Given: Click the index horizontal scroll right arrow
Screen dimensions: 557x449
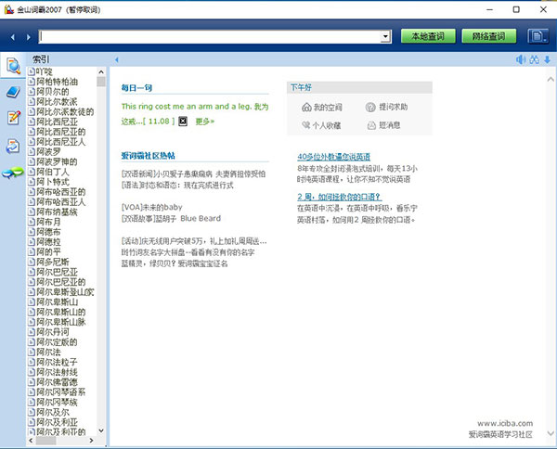Looking at the screenshot, I should point(92,441).
